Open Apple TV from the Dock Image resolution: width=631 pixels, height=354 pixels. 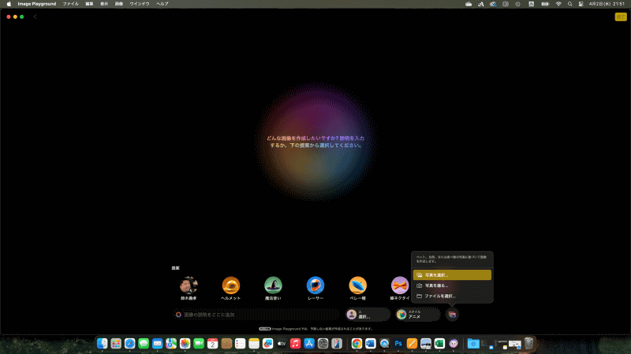(x=282, y=344)
